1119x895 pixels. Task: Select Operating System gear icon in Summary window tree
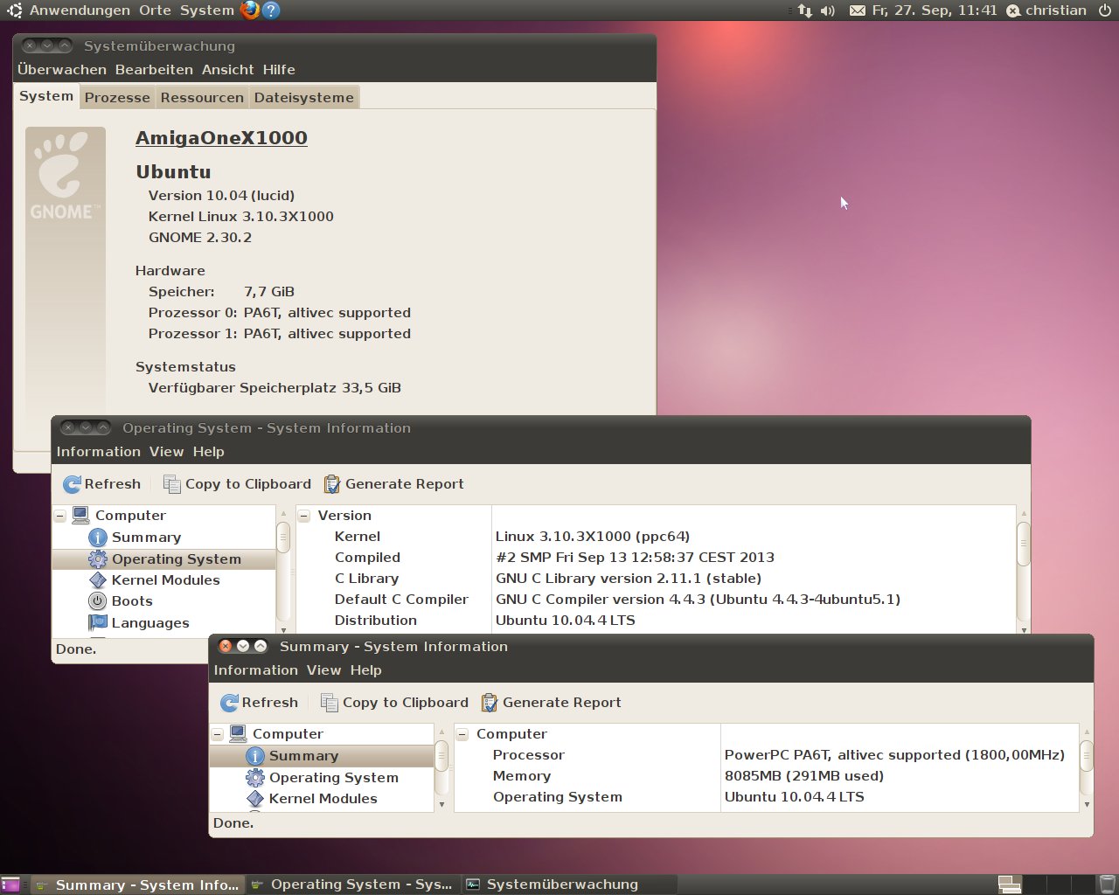[x=255, y=778]
